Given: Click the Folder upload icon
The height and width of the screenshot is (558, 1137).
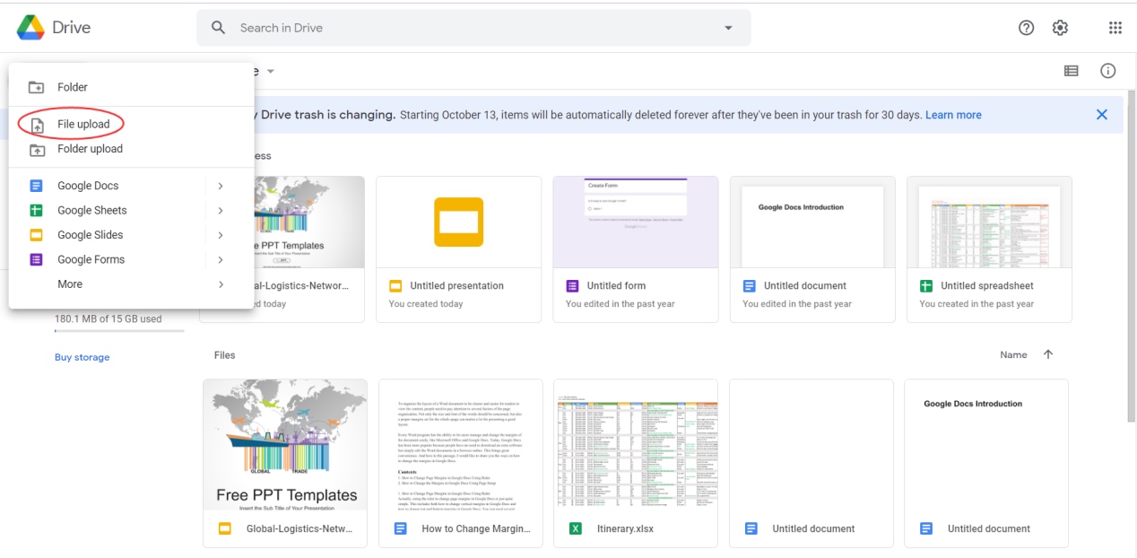Looking at the screenshot, I should 37,149.
